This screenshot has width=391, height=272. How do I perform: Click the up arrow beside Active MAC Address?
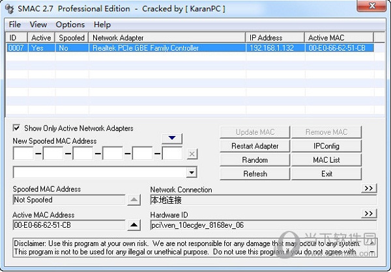(134, 225)
